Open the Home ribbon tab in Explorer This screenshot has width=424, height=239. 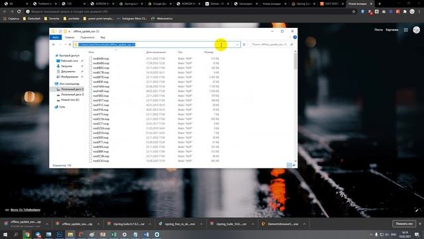69,37
